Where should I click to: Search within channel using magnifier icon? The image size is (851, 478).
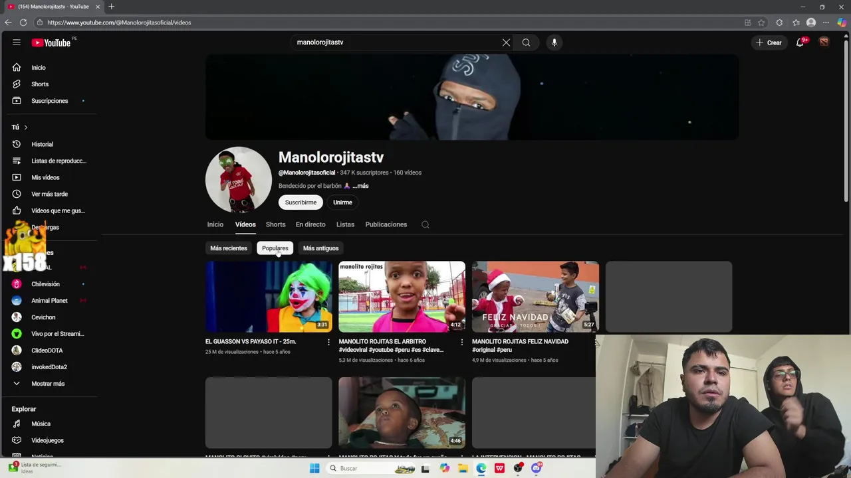pos(425,224)
